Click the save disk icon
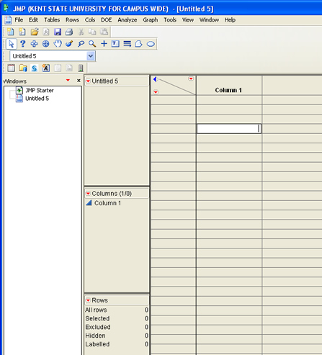 (58, 32)
